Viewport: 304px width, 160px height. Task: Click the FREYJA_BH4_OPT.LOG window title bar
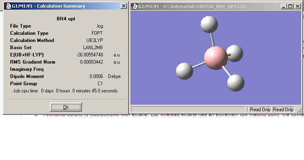pyautogui.click(x=216, y=6)
